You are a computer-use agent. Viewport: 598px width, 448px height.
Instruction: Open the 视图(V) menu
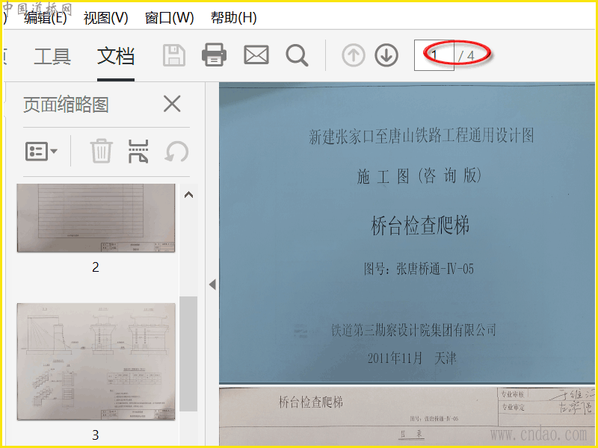[x=106, y=17]
